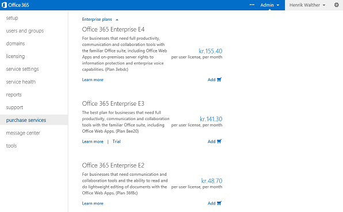Select purchase services in sidebar
The image size is (343, 212).
pos(26,120)
